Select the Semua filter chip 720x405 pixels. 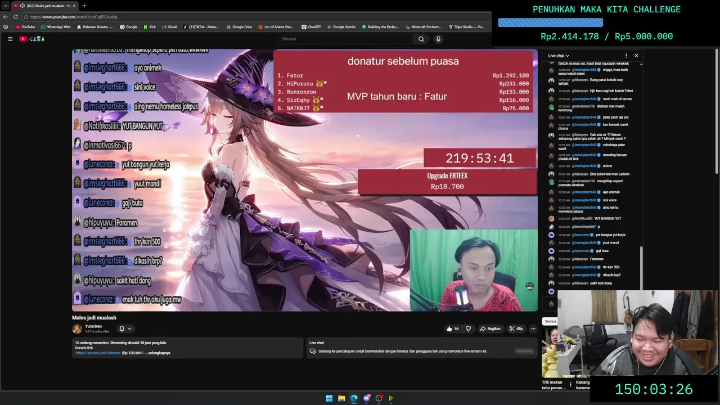[550, 321]
